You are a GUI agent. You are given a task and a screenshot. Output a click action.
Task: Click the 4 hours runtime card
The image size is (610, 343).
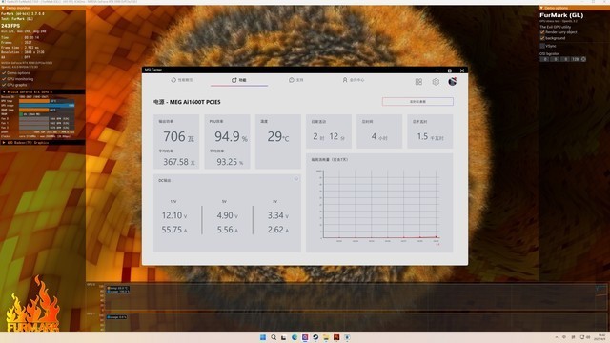click(x=379, y=131)
